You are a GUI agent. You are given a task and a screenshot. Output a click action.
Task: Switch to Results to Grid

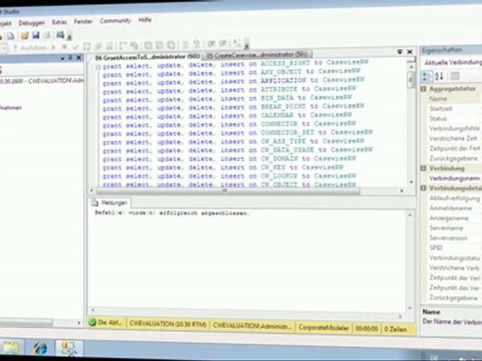pyautogui.click(x=159, y=46)
